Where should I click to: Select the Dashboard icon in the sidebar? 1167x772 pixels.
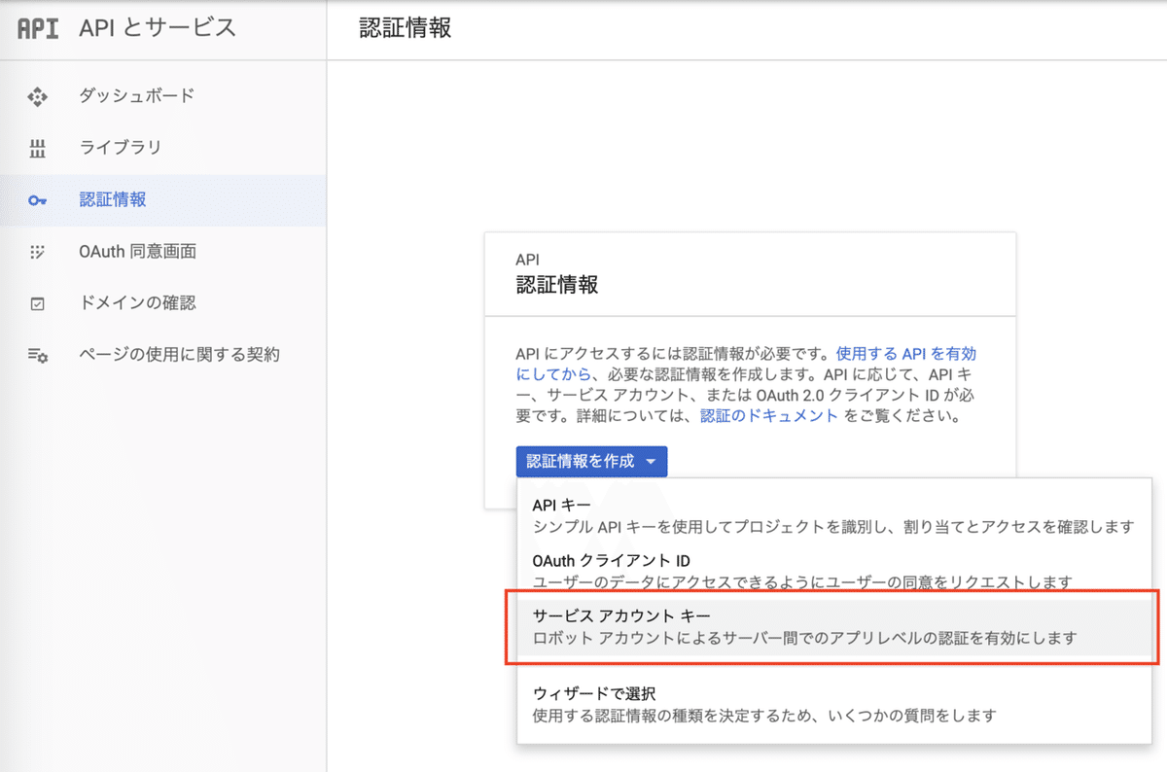pos(37,96)
